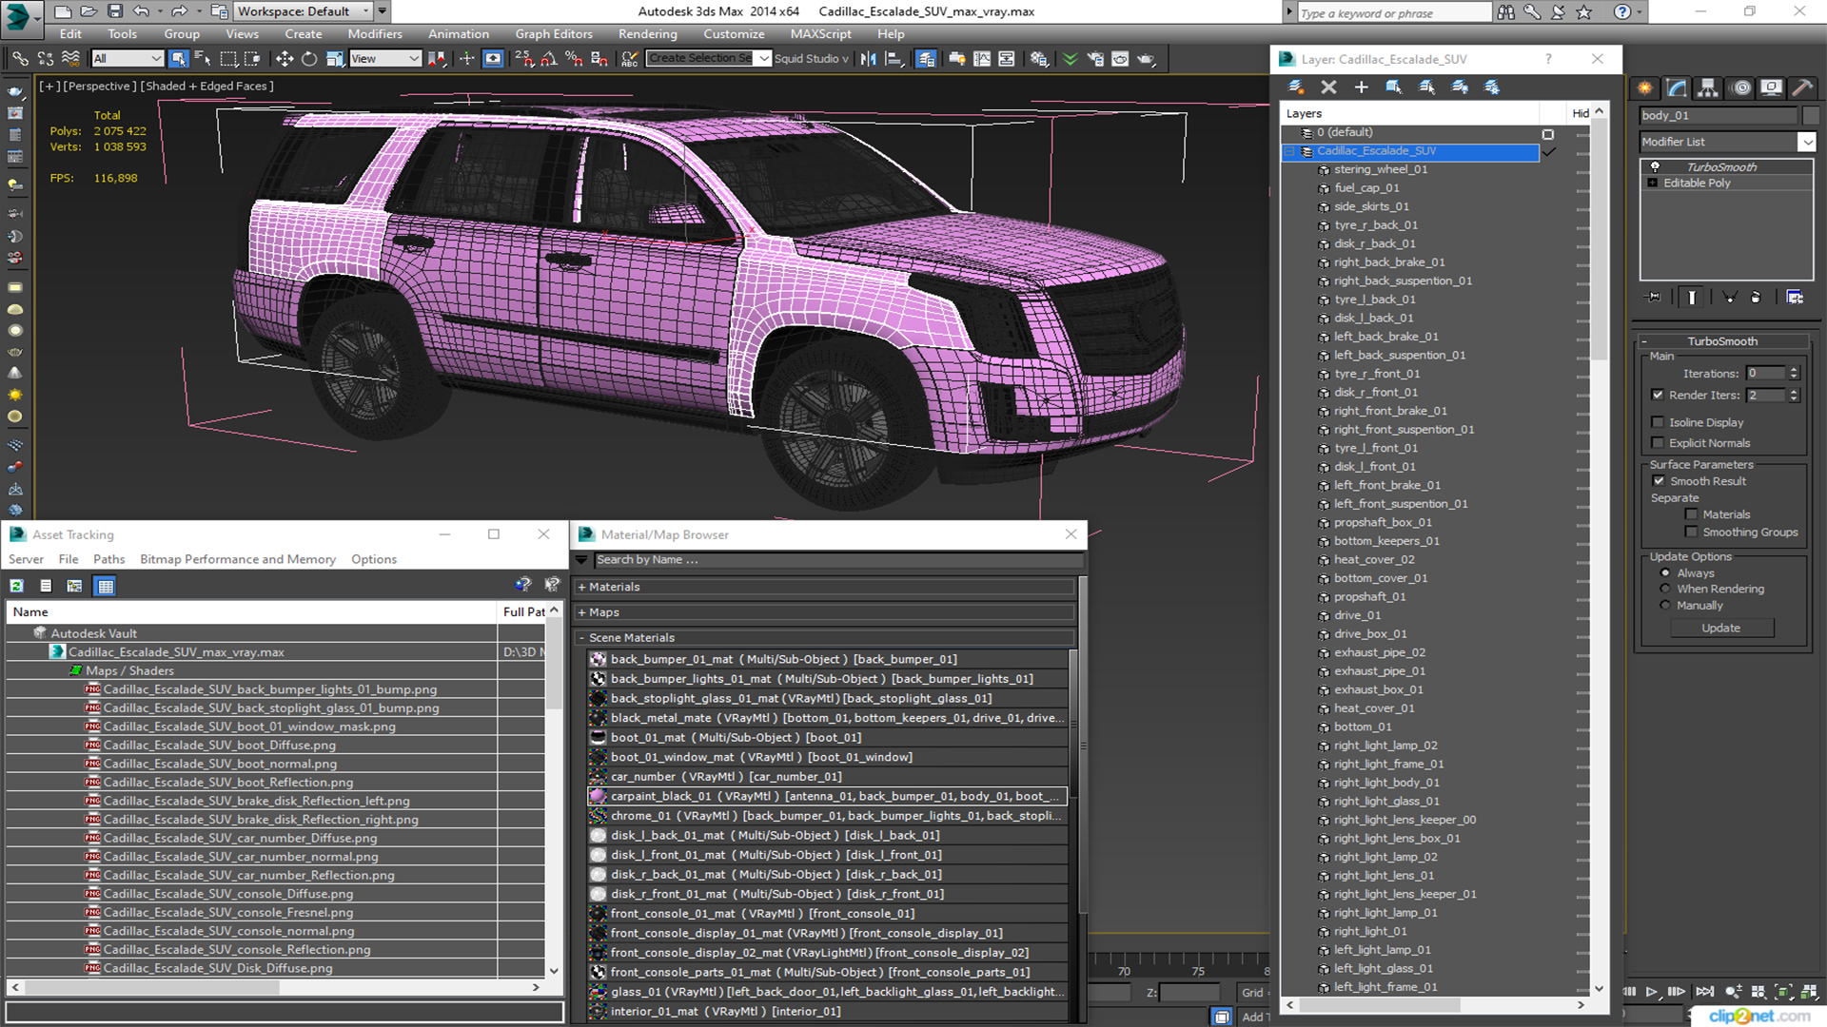Click the Align tool icon

(893, 59)
